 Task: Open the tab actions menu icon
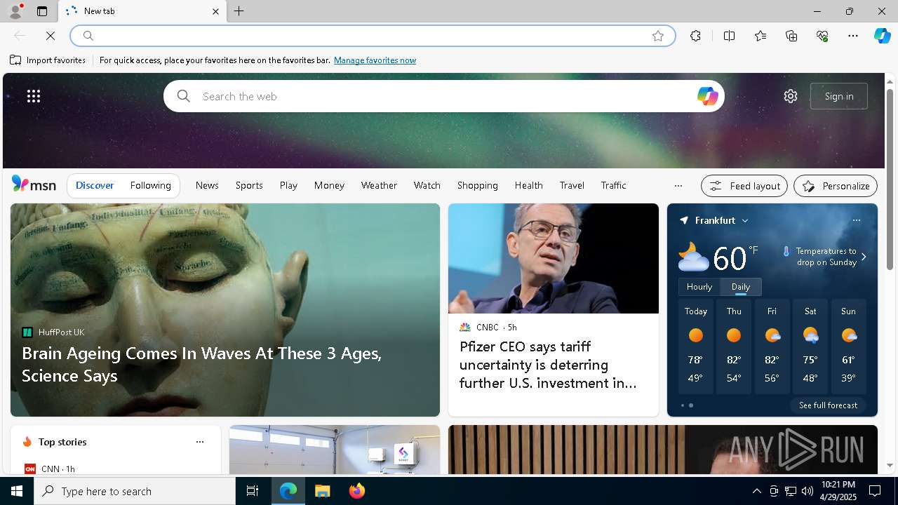tap(42, 11)
